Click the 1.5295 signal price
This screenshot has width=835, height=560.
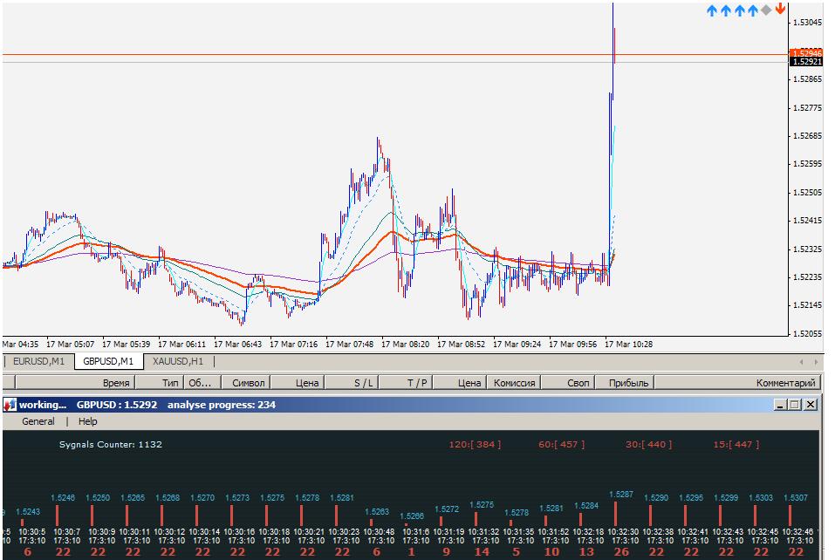(x=691, y=498)
